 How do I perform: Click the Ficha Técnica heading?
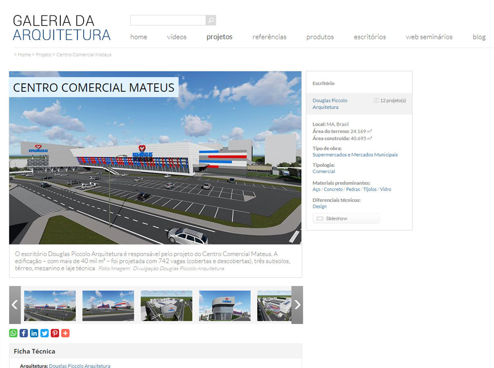(x=35, y=351)
